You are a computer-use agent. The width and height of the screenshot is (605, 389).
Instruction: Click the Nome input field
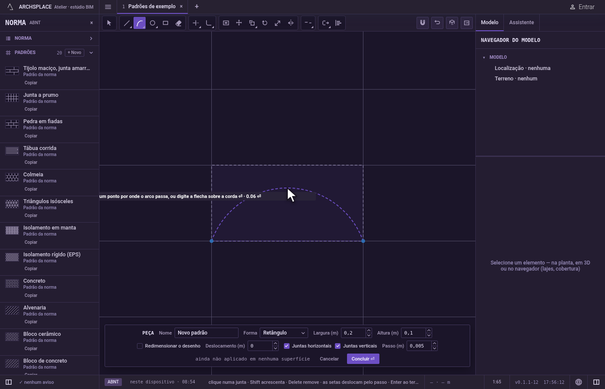[x=207, y=333]
